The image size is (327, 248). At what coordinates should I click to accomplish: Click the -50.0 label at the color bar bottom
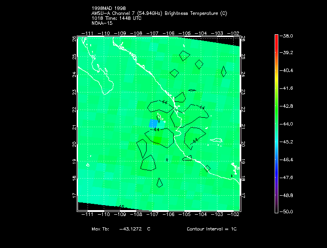coord(286,211)
